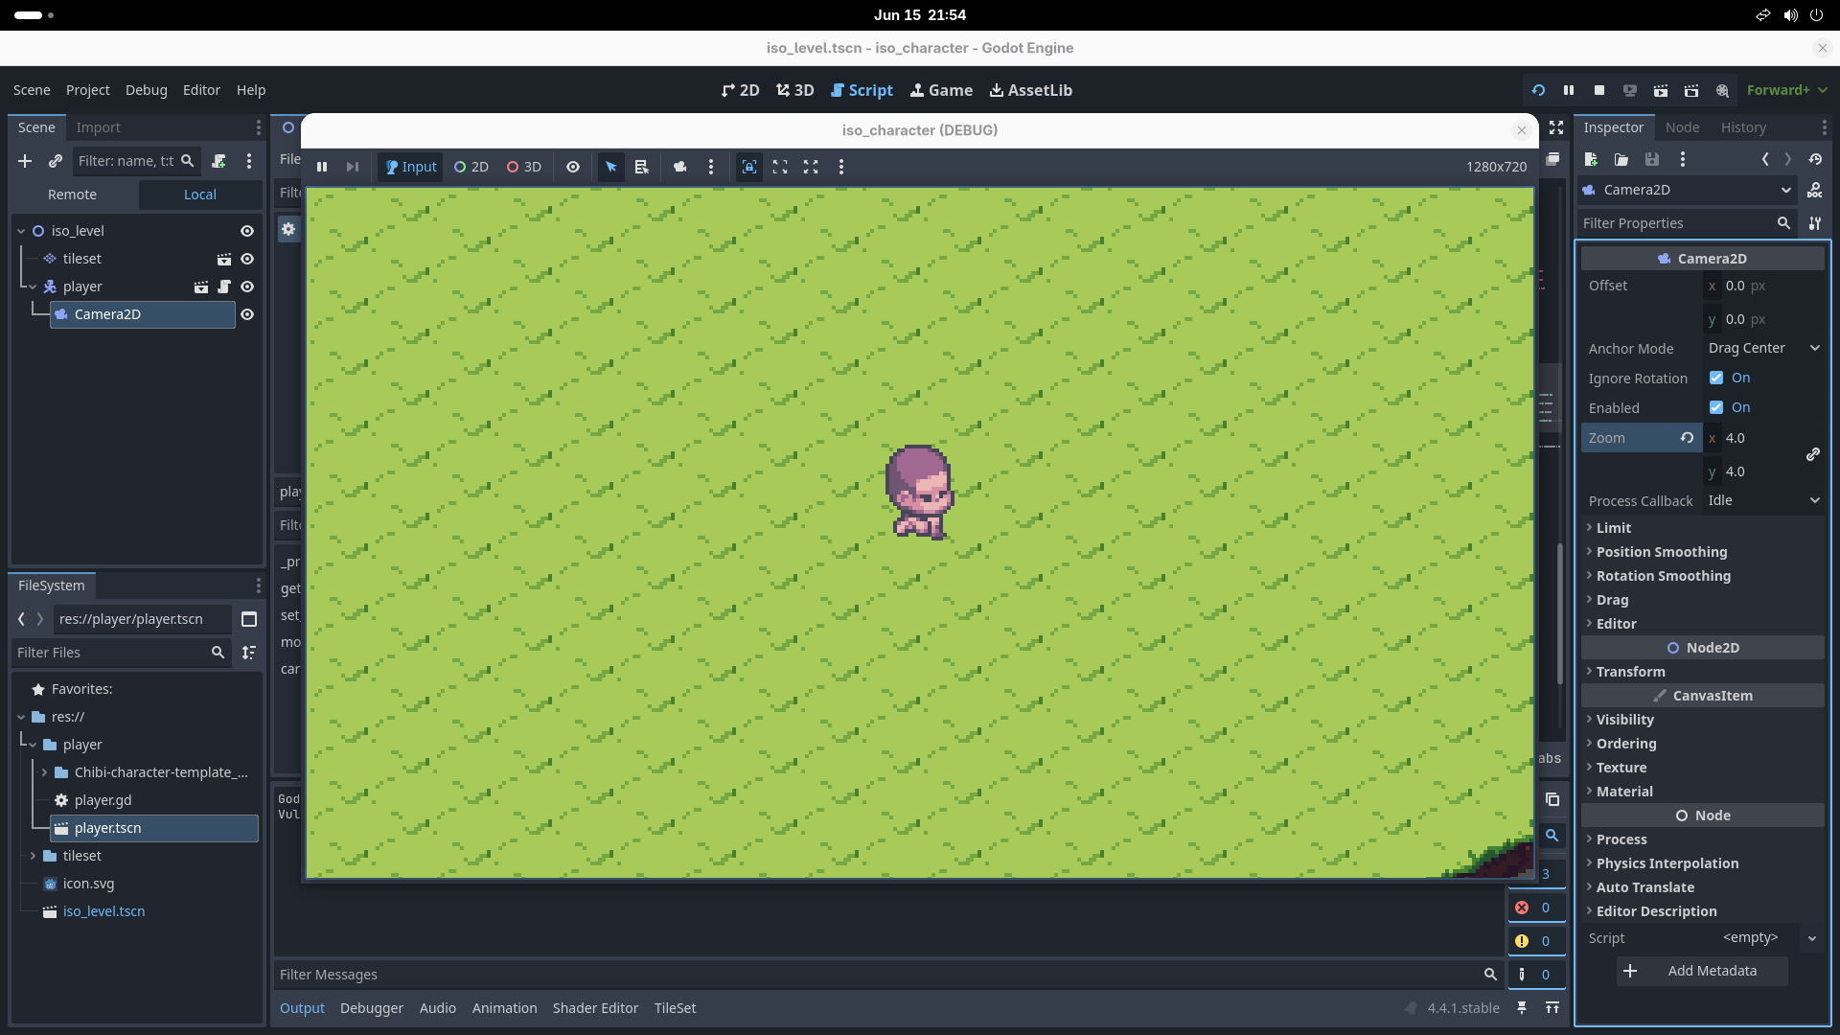Switch to the Remote scene tree
Image resolution: width=1840 pixels, height=1035 pixels.
(73, 195)
